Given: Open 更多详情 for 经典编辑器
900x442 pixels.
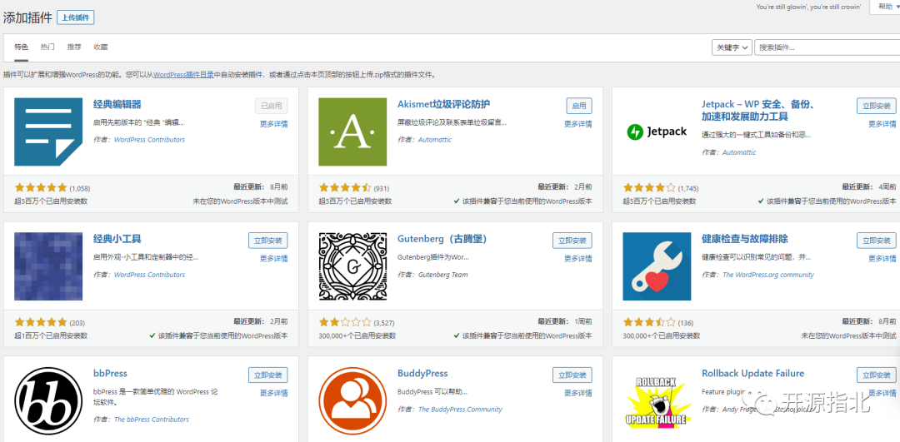Looking at the screenshot, I should (x=274, y=124).
